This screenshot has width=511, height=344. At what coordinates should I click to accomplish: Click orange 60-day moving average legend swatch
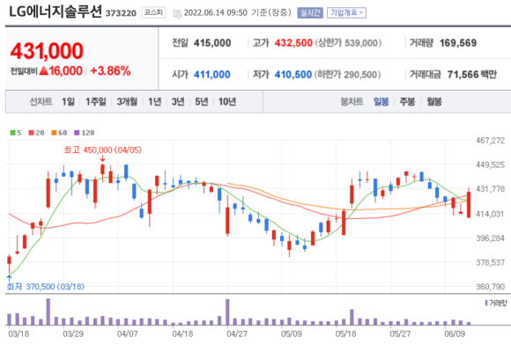point(54,133)
